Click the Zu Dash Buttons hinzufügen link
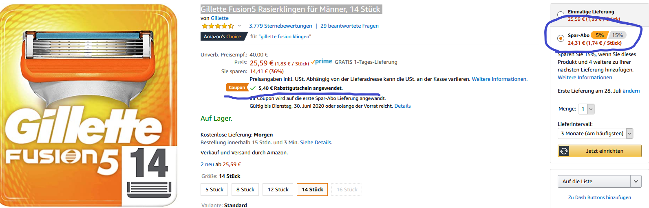Viewport: 649px width, 208px height. click(x=600, y=197)
